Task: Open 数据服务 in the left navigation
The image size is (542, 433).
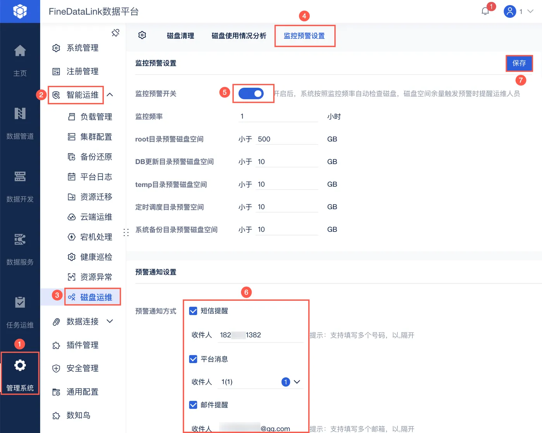Action: tap(20, 249)
